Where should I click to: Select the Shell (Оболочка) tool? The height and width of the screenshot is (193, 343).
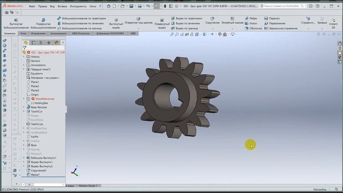[x=253, y=28]
